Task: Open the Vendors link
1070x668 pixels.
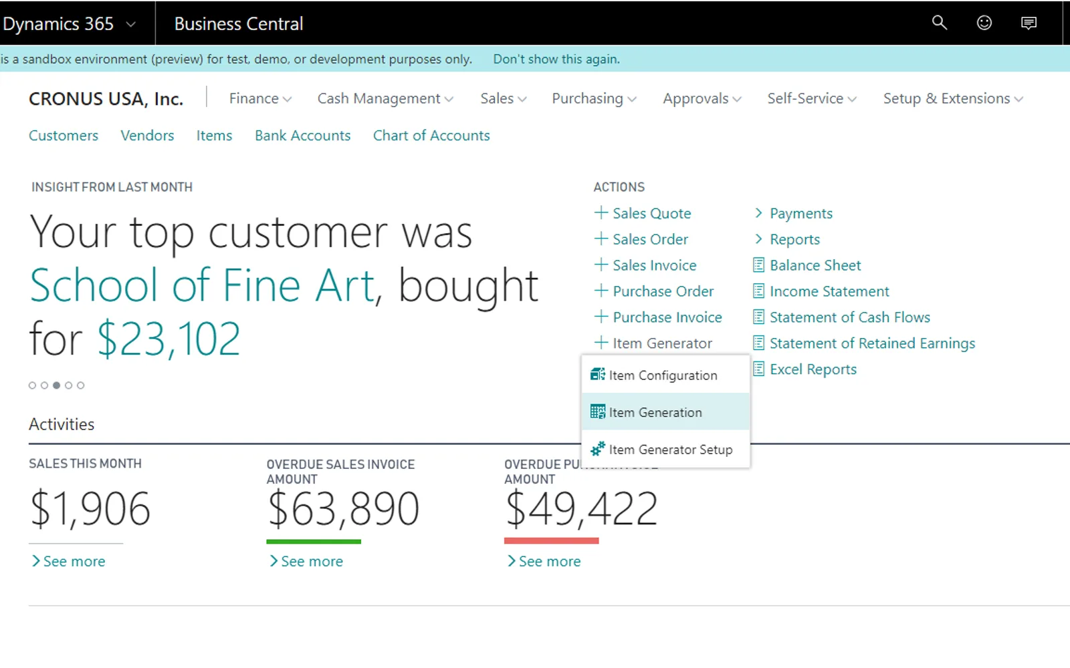Action: coord(147,136)
